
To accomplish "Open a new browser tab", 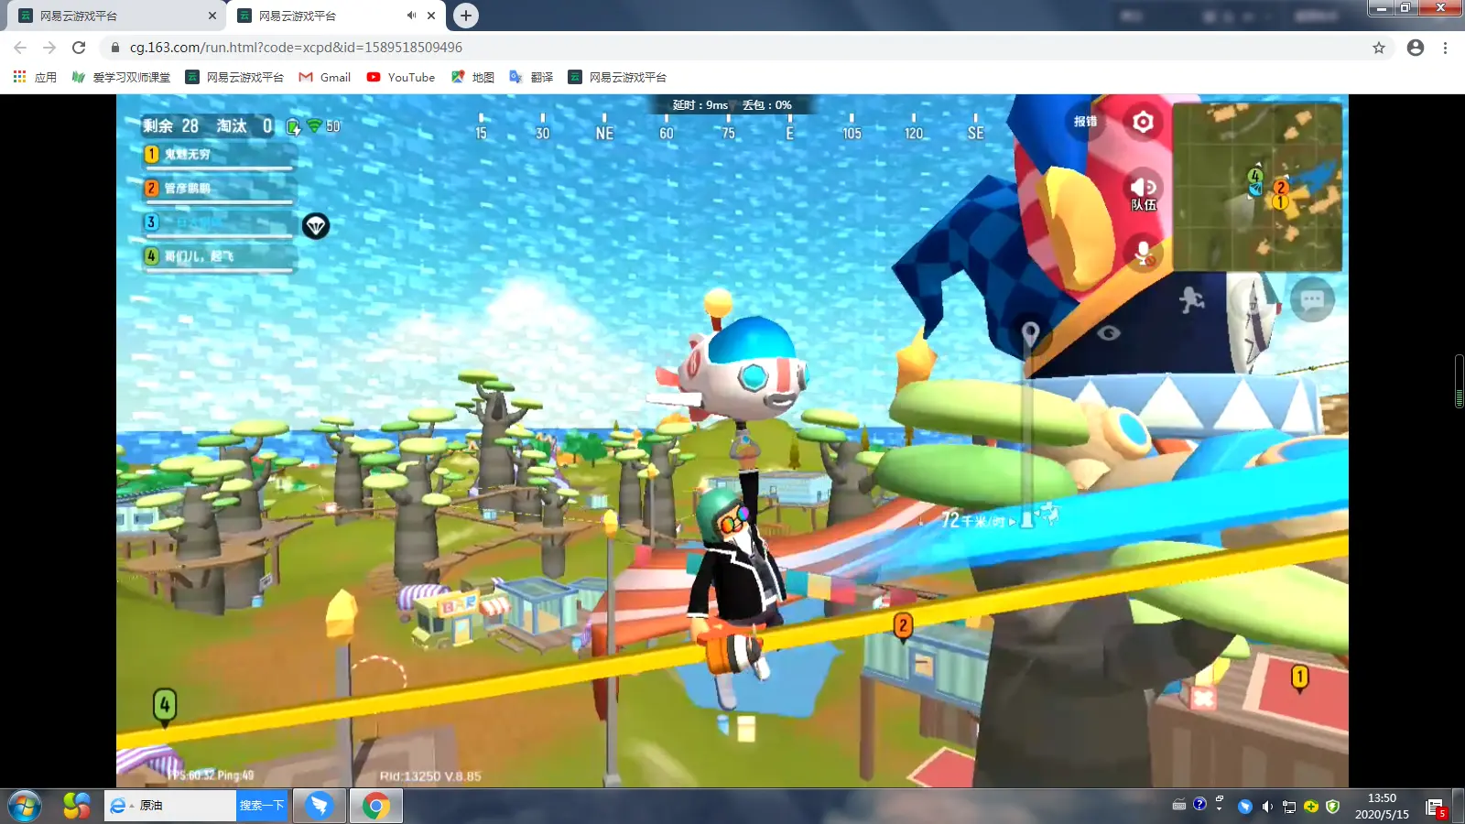I will (x=466, y=16).
